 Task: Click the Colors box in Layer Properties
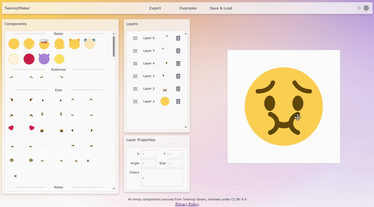[162, 177]
